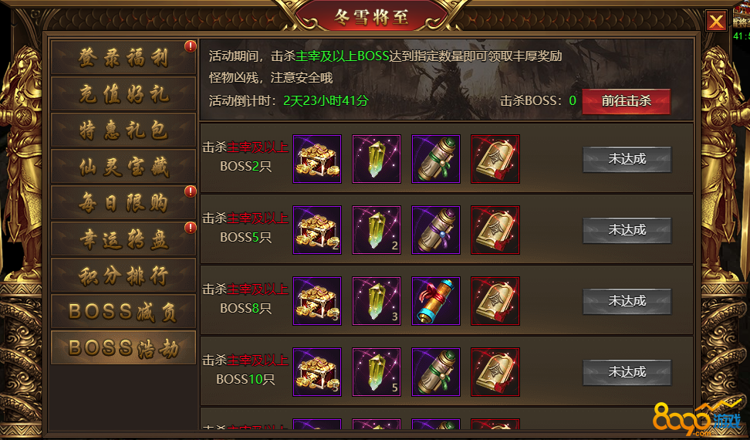The image size is (750, 440).
Task: Switch to 充值好礼 tab
Action: click(123, 93)
